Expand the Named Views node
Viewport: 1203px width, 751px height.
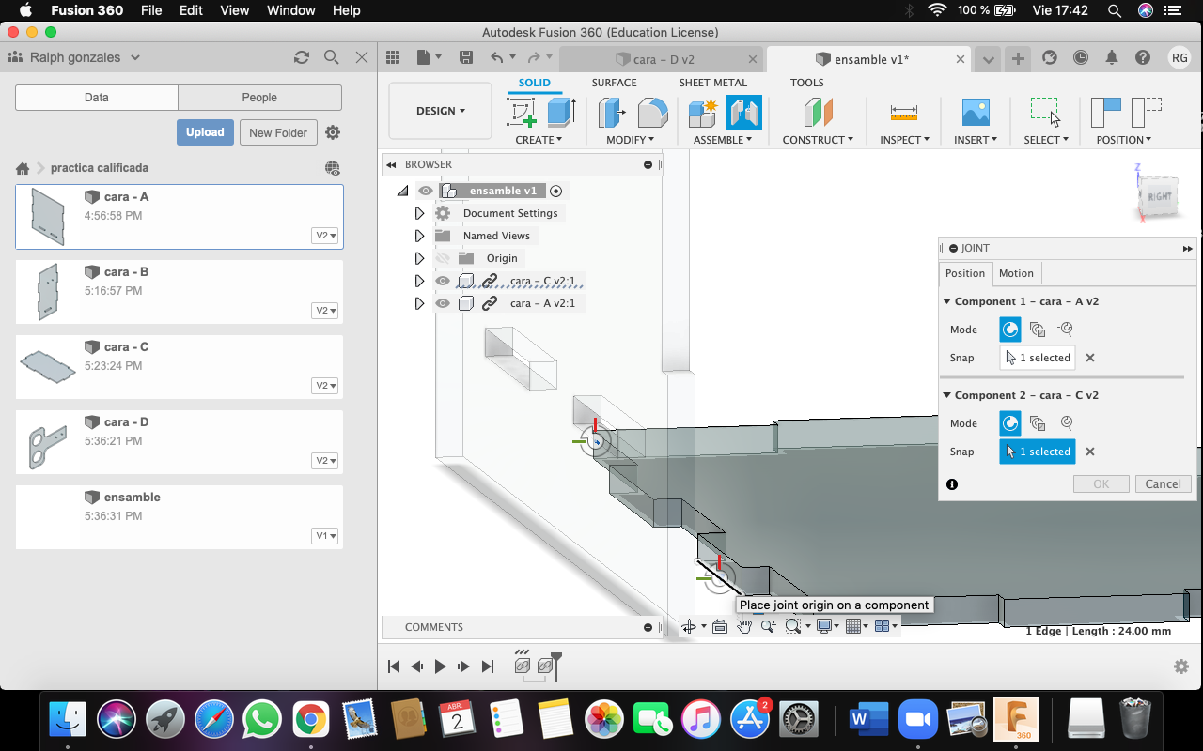(419, 236)
